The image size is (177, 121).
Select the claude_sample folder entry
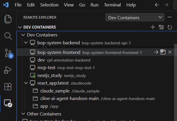pos(95,91)
